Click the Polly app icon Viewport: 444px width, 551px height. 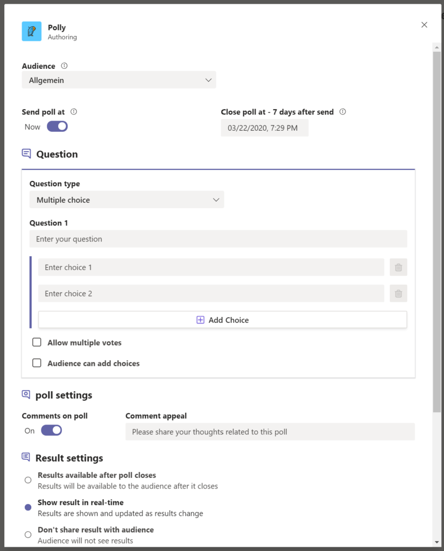(x=31, y=31)
